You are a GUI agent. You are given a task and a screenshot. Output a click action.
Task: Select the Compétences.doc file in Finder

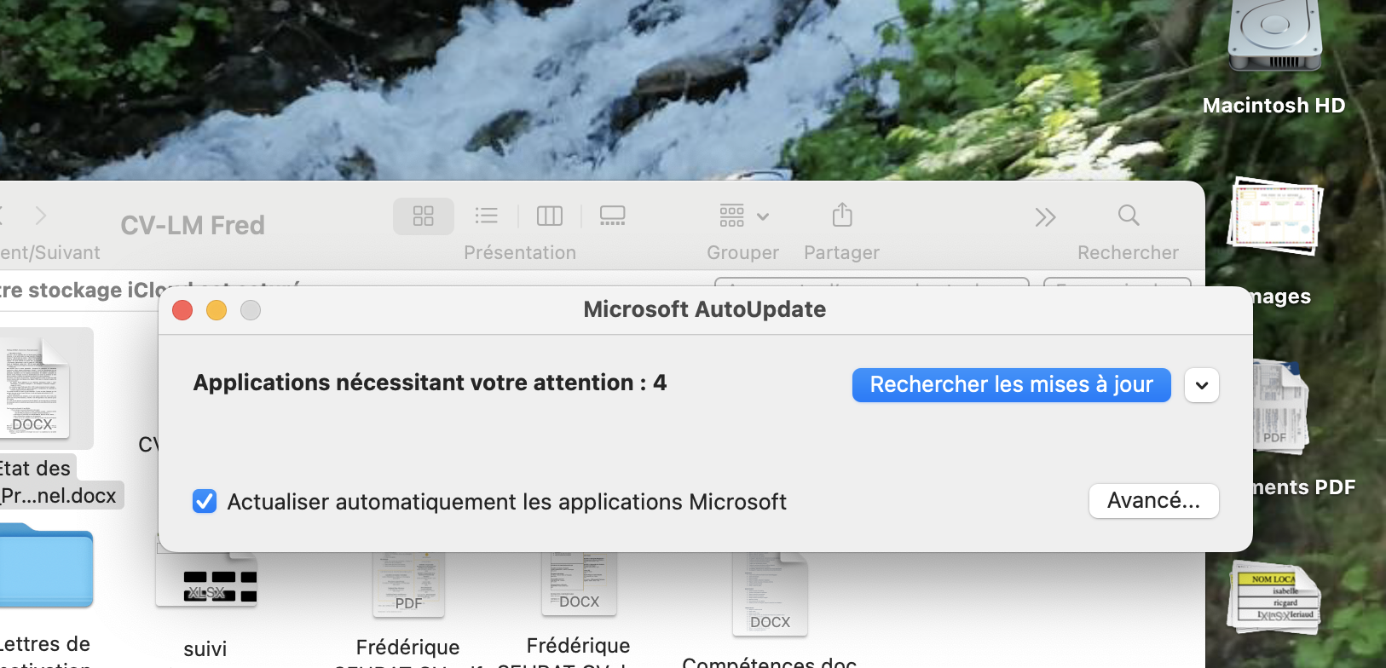click(770, 594)
